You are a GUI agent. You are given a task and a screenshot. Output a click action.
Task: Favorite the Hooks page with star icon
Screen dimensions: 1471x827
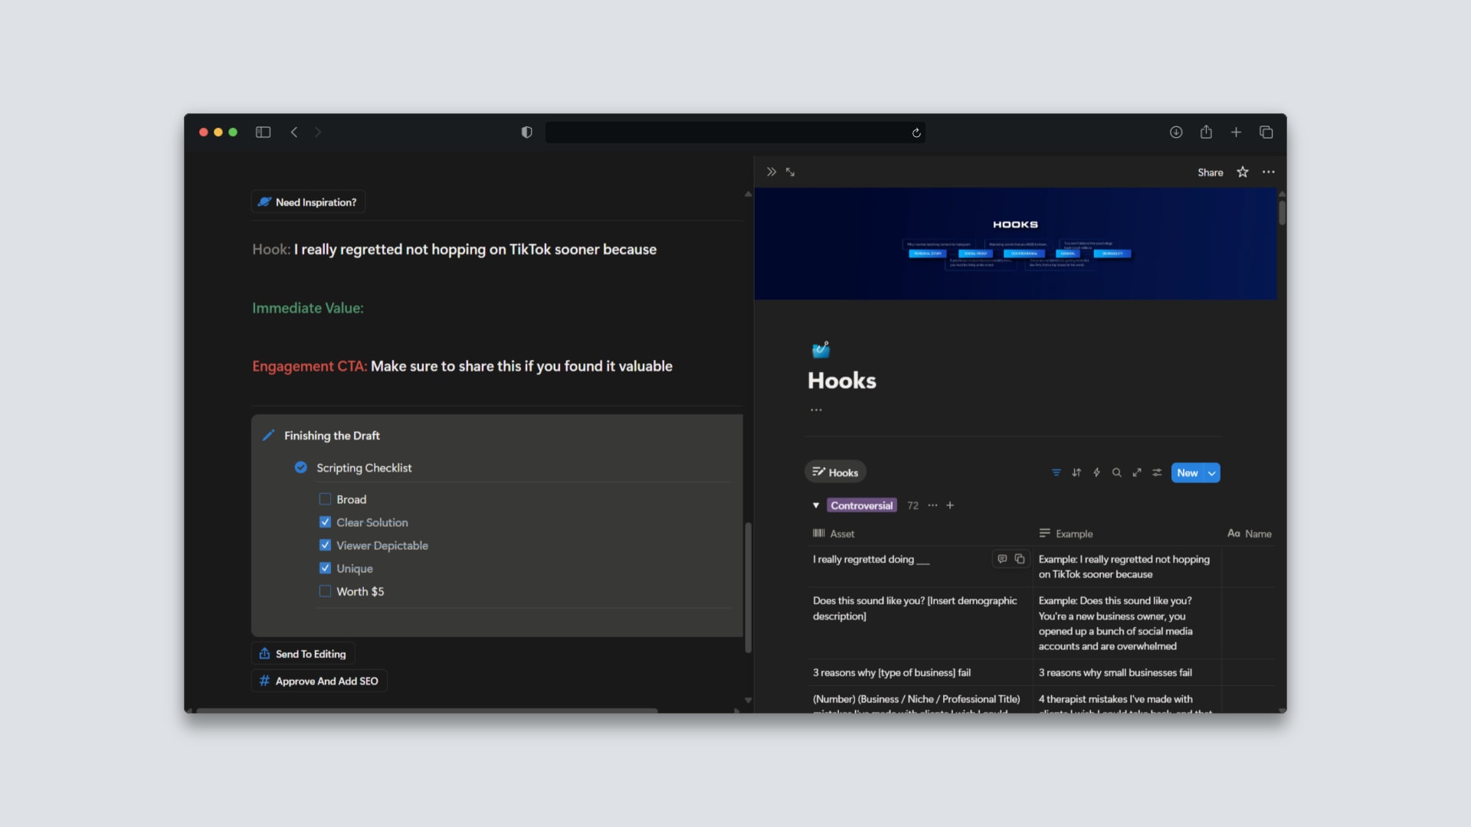[1243, 172]
